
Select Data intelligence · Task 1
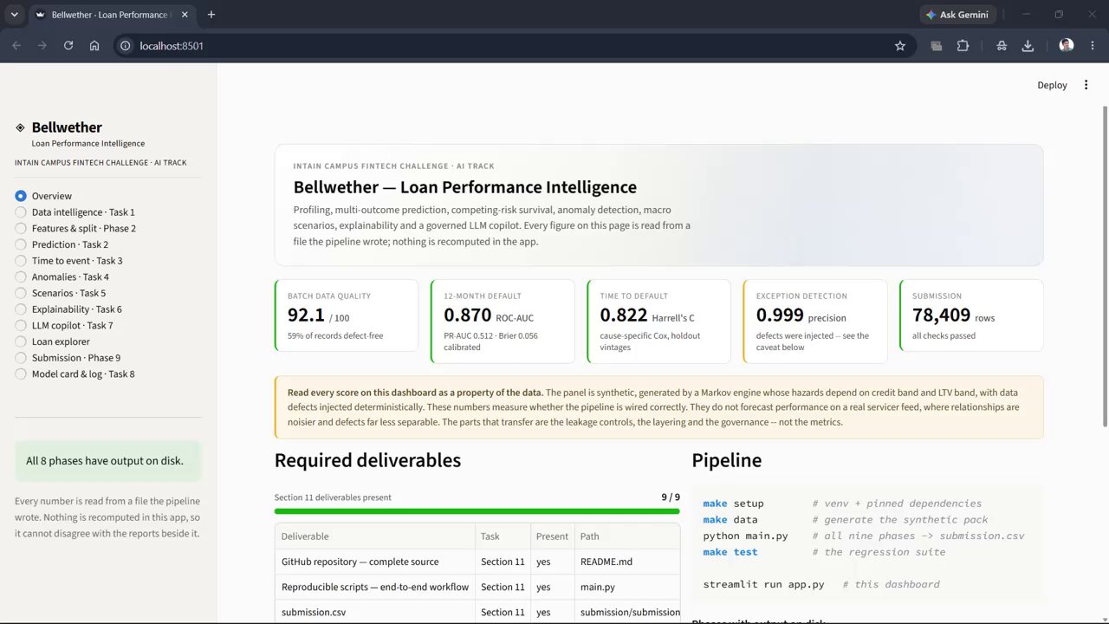point(75,212)
